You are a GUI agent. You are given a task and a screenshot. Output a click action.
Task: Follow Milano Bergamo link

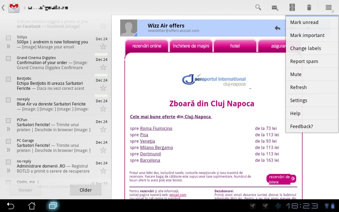coord(157,147)
